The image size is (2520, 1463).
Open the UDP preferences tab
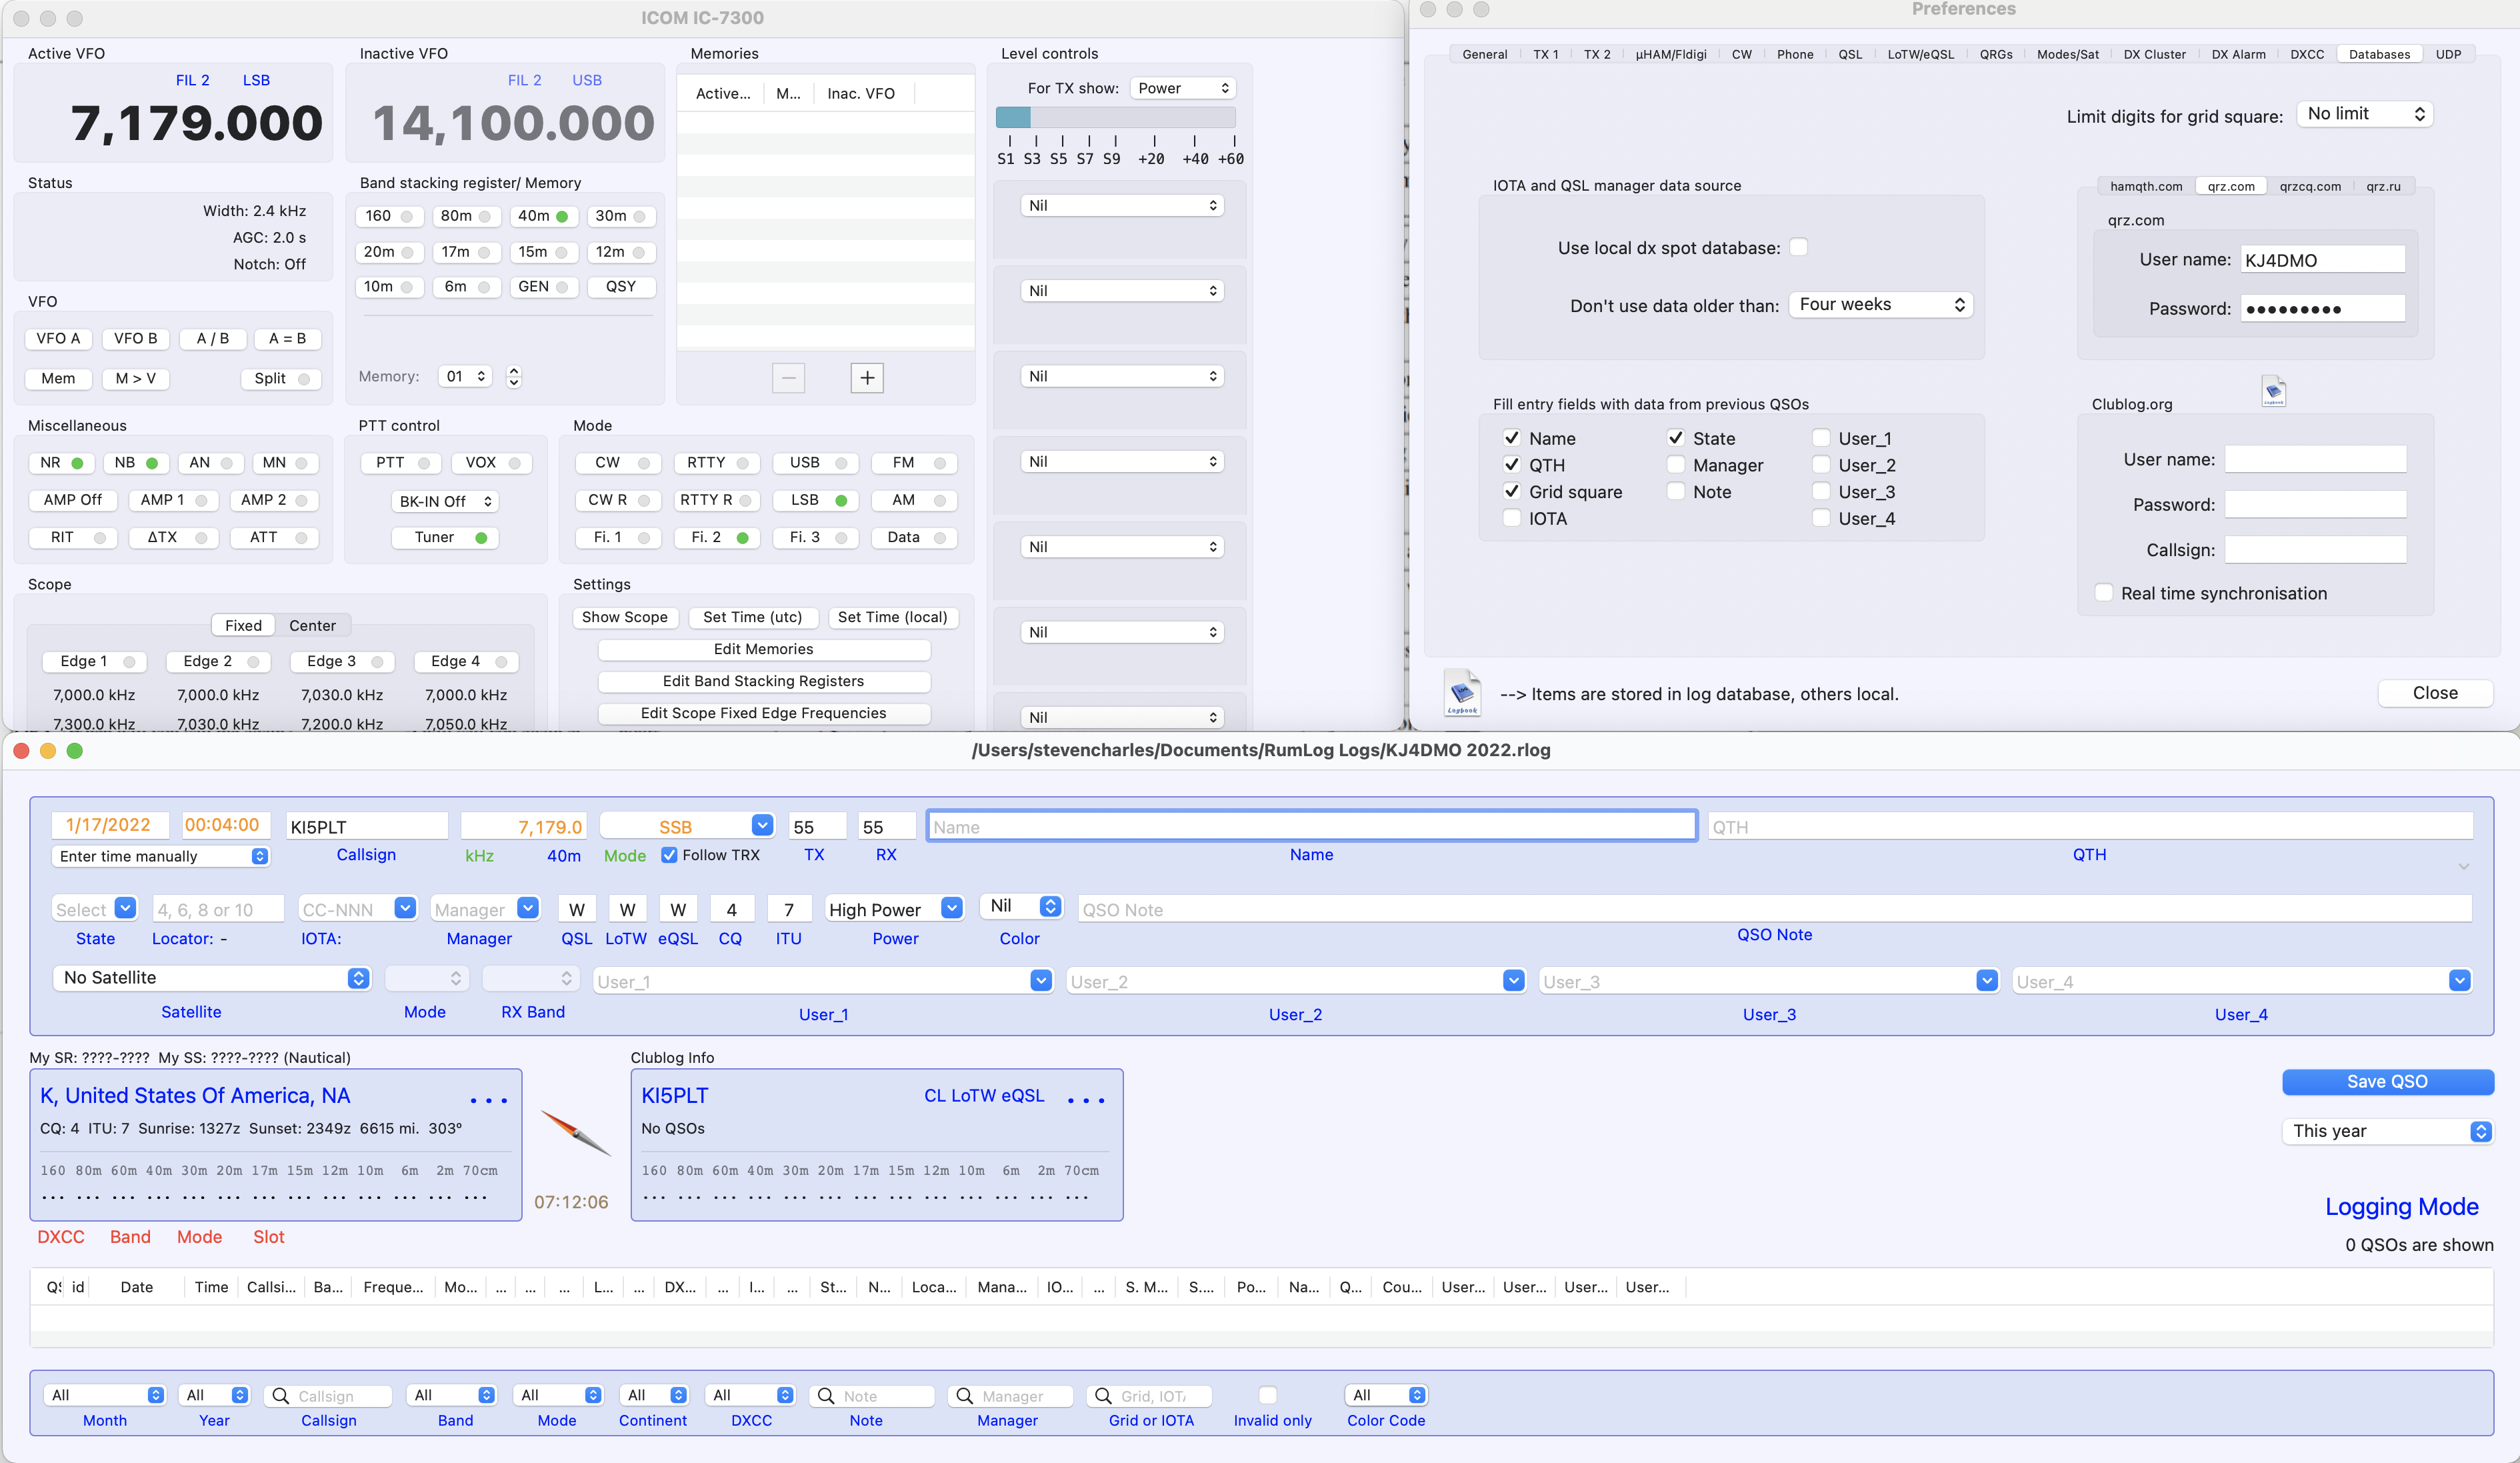[x=2448, y=54]
